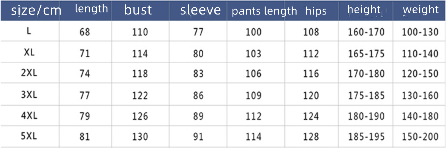Image resolution: width=446 pixels, height=148 pixels.
Task: Select the 'L' size row label
Action: 29,31
